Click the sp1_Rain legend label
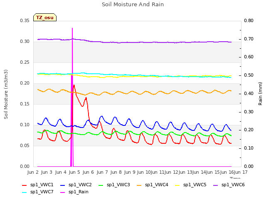Screen dimensions: 266x200 click(79, 192)
